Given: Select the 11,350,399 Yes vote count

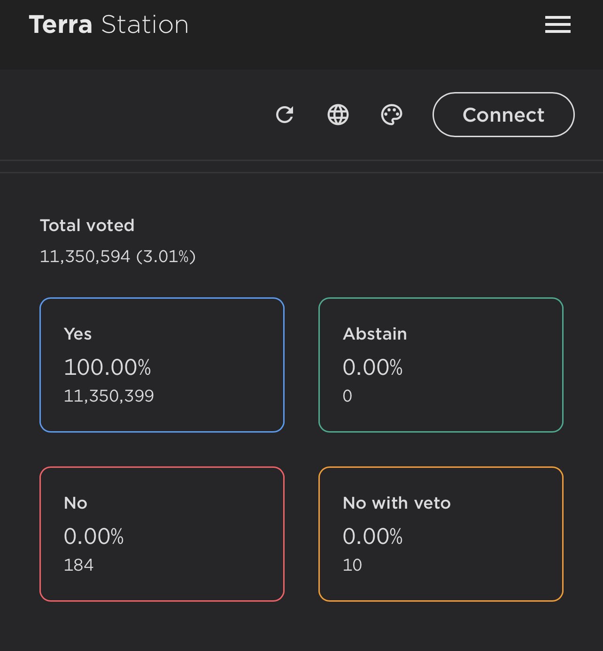Looking at the screenshot, I should 108,396.
